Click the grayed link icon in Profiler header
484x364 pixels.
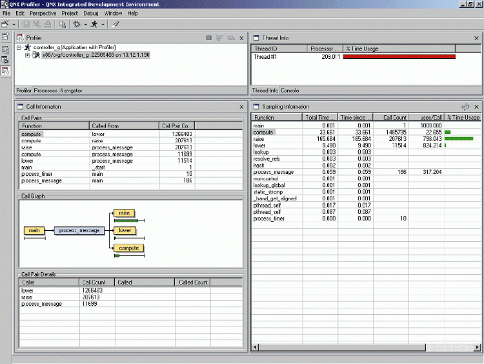coord(219,37)
